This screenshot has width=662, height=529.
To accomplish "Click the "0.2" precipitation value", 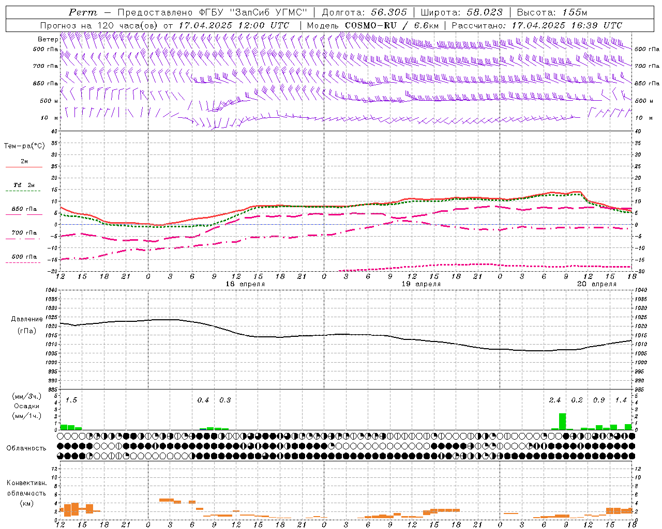I will point(577,400).
